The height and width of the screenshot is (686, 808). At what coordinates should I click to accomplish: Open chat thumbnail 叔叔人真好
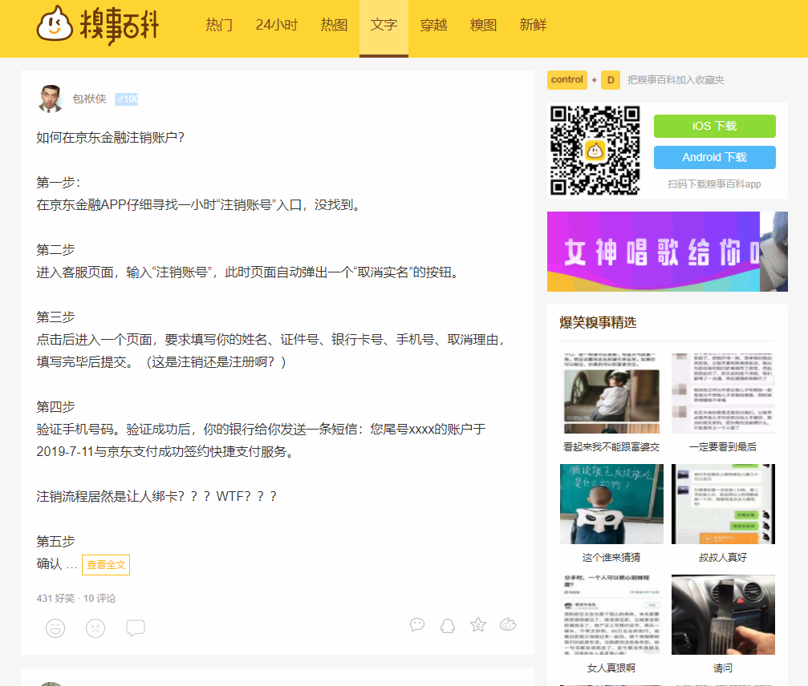[723, 504]
